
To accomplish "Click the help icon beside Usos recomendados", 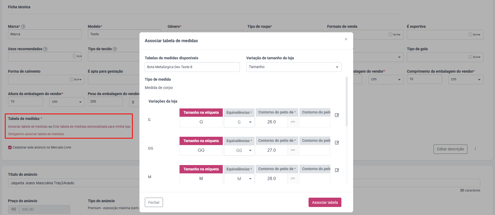I will pyautogui.click(x=45, y=49).
